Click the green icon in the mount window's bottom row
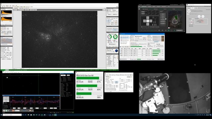 (169, 30)
